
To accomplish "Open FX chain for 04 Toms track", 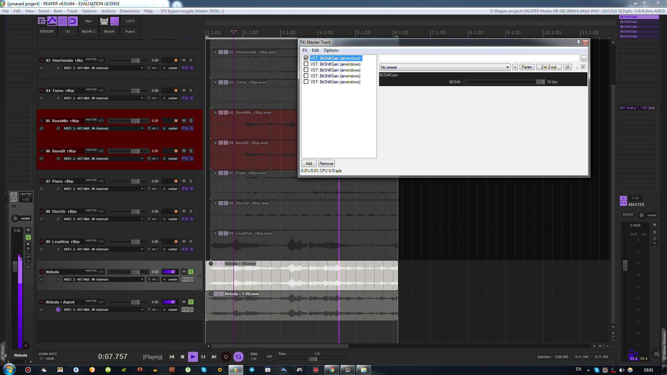I will 185,98.
